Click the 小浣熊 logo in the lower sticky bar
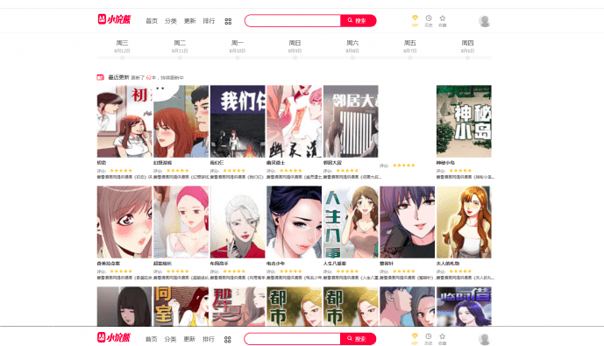The height and width of the screenshot is (346, 604). [114, 337]
